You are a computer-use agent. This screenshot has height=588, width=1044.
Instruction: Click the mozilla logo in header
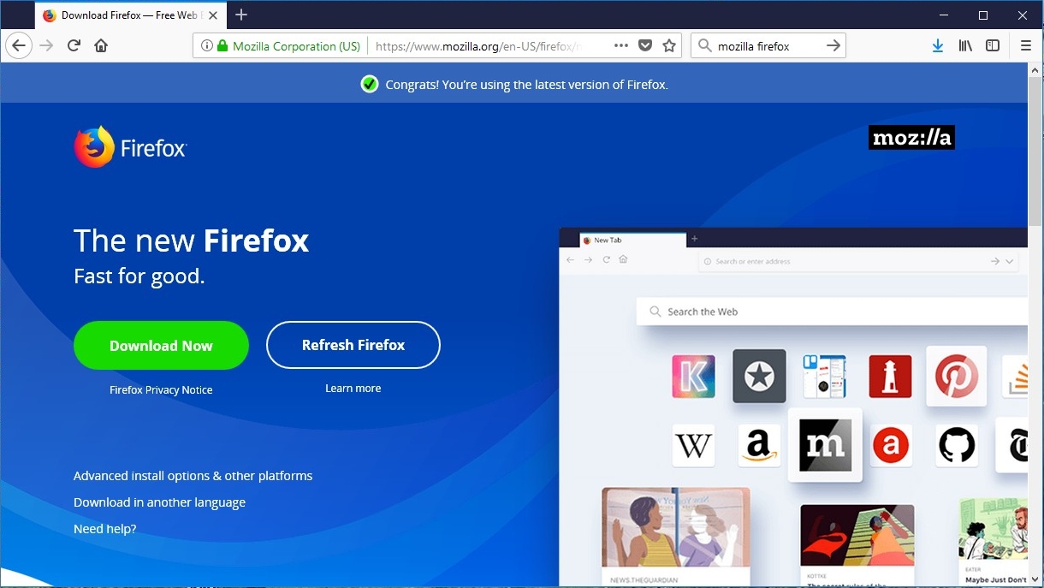911,137
